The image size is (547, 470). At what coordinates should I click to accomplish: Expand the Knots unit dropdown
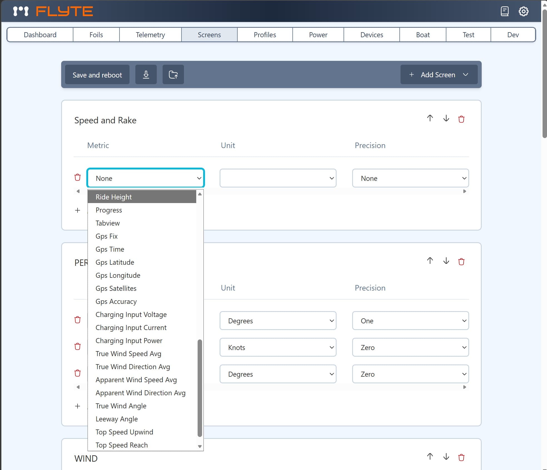click(278, 347)
